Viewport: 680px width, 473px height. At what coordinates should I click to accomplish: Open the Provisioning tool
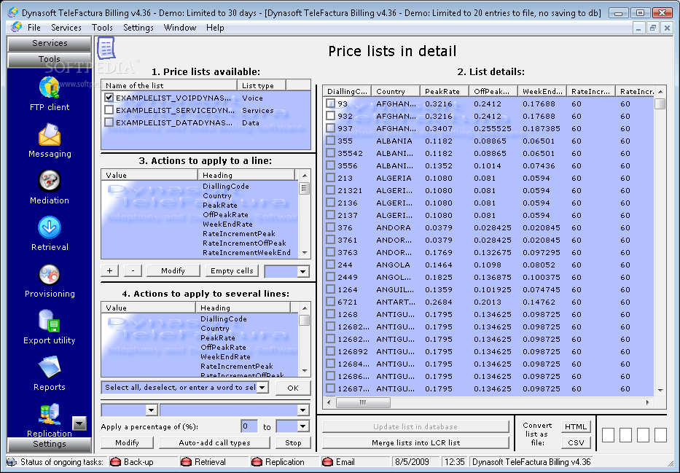[x=50, y=281]
